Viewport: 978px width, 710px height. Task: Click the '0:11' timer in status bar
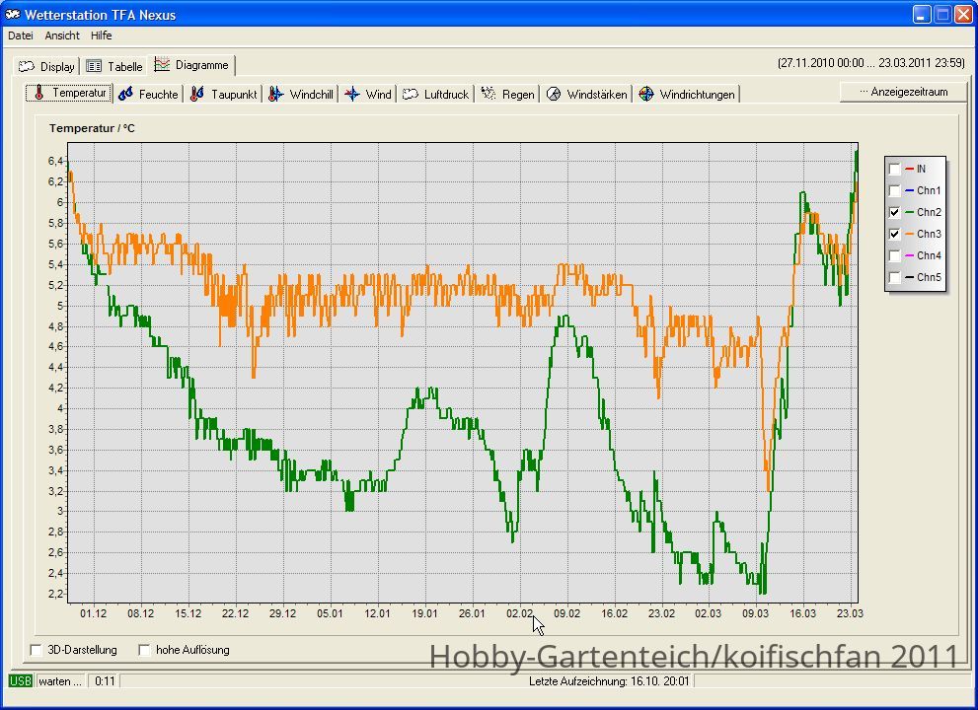click(x=105, y=681)
